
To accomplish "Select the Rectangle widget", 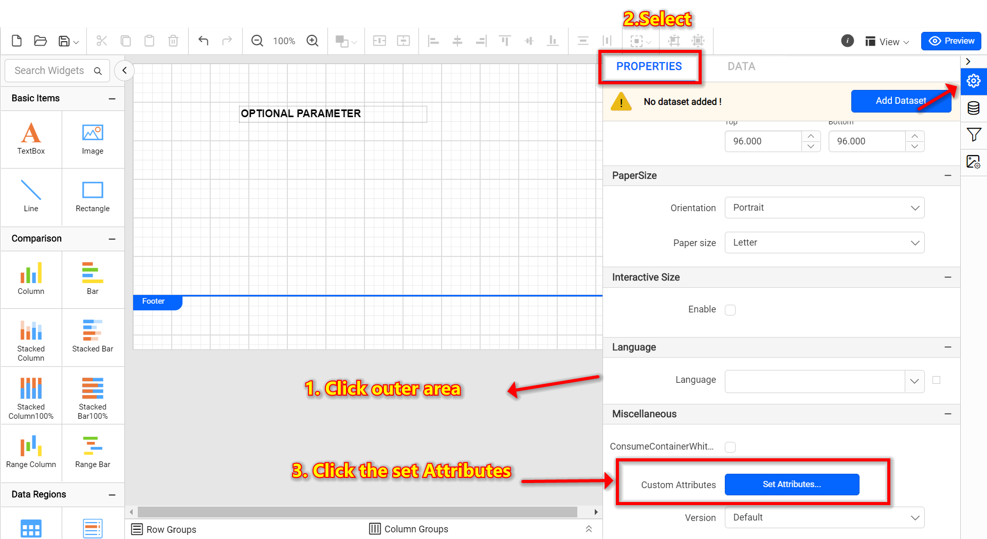I will [x=93, y=197].
